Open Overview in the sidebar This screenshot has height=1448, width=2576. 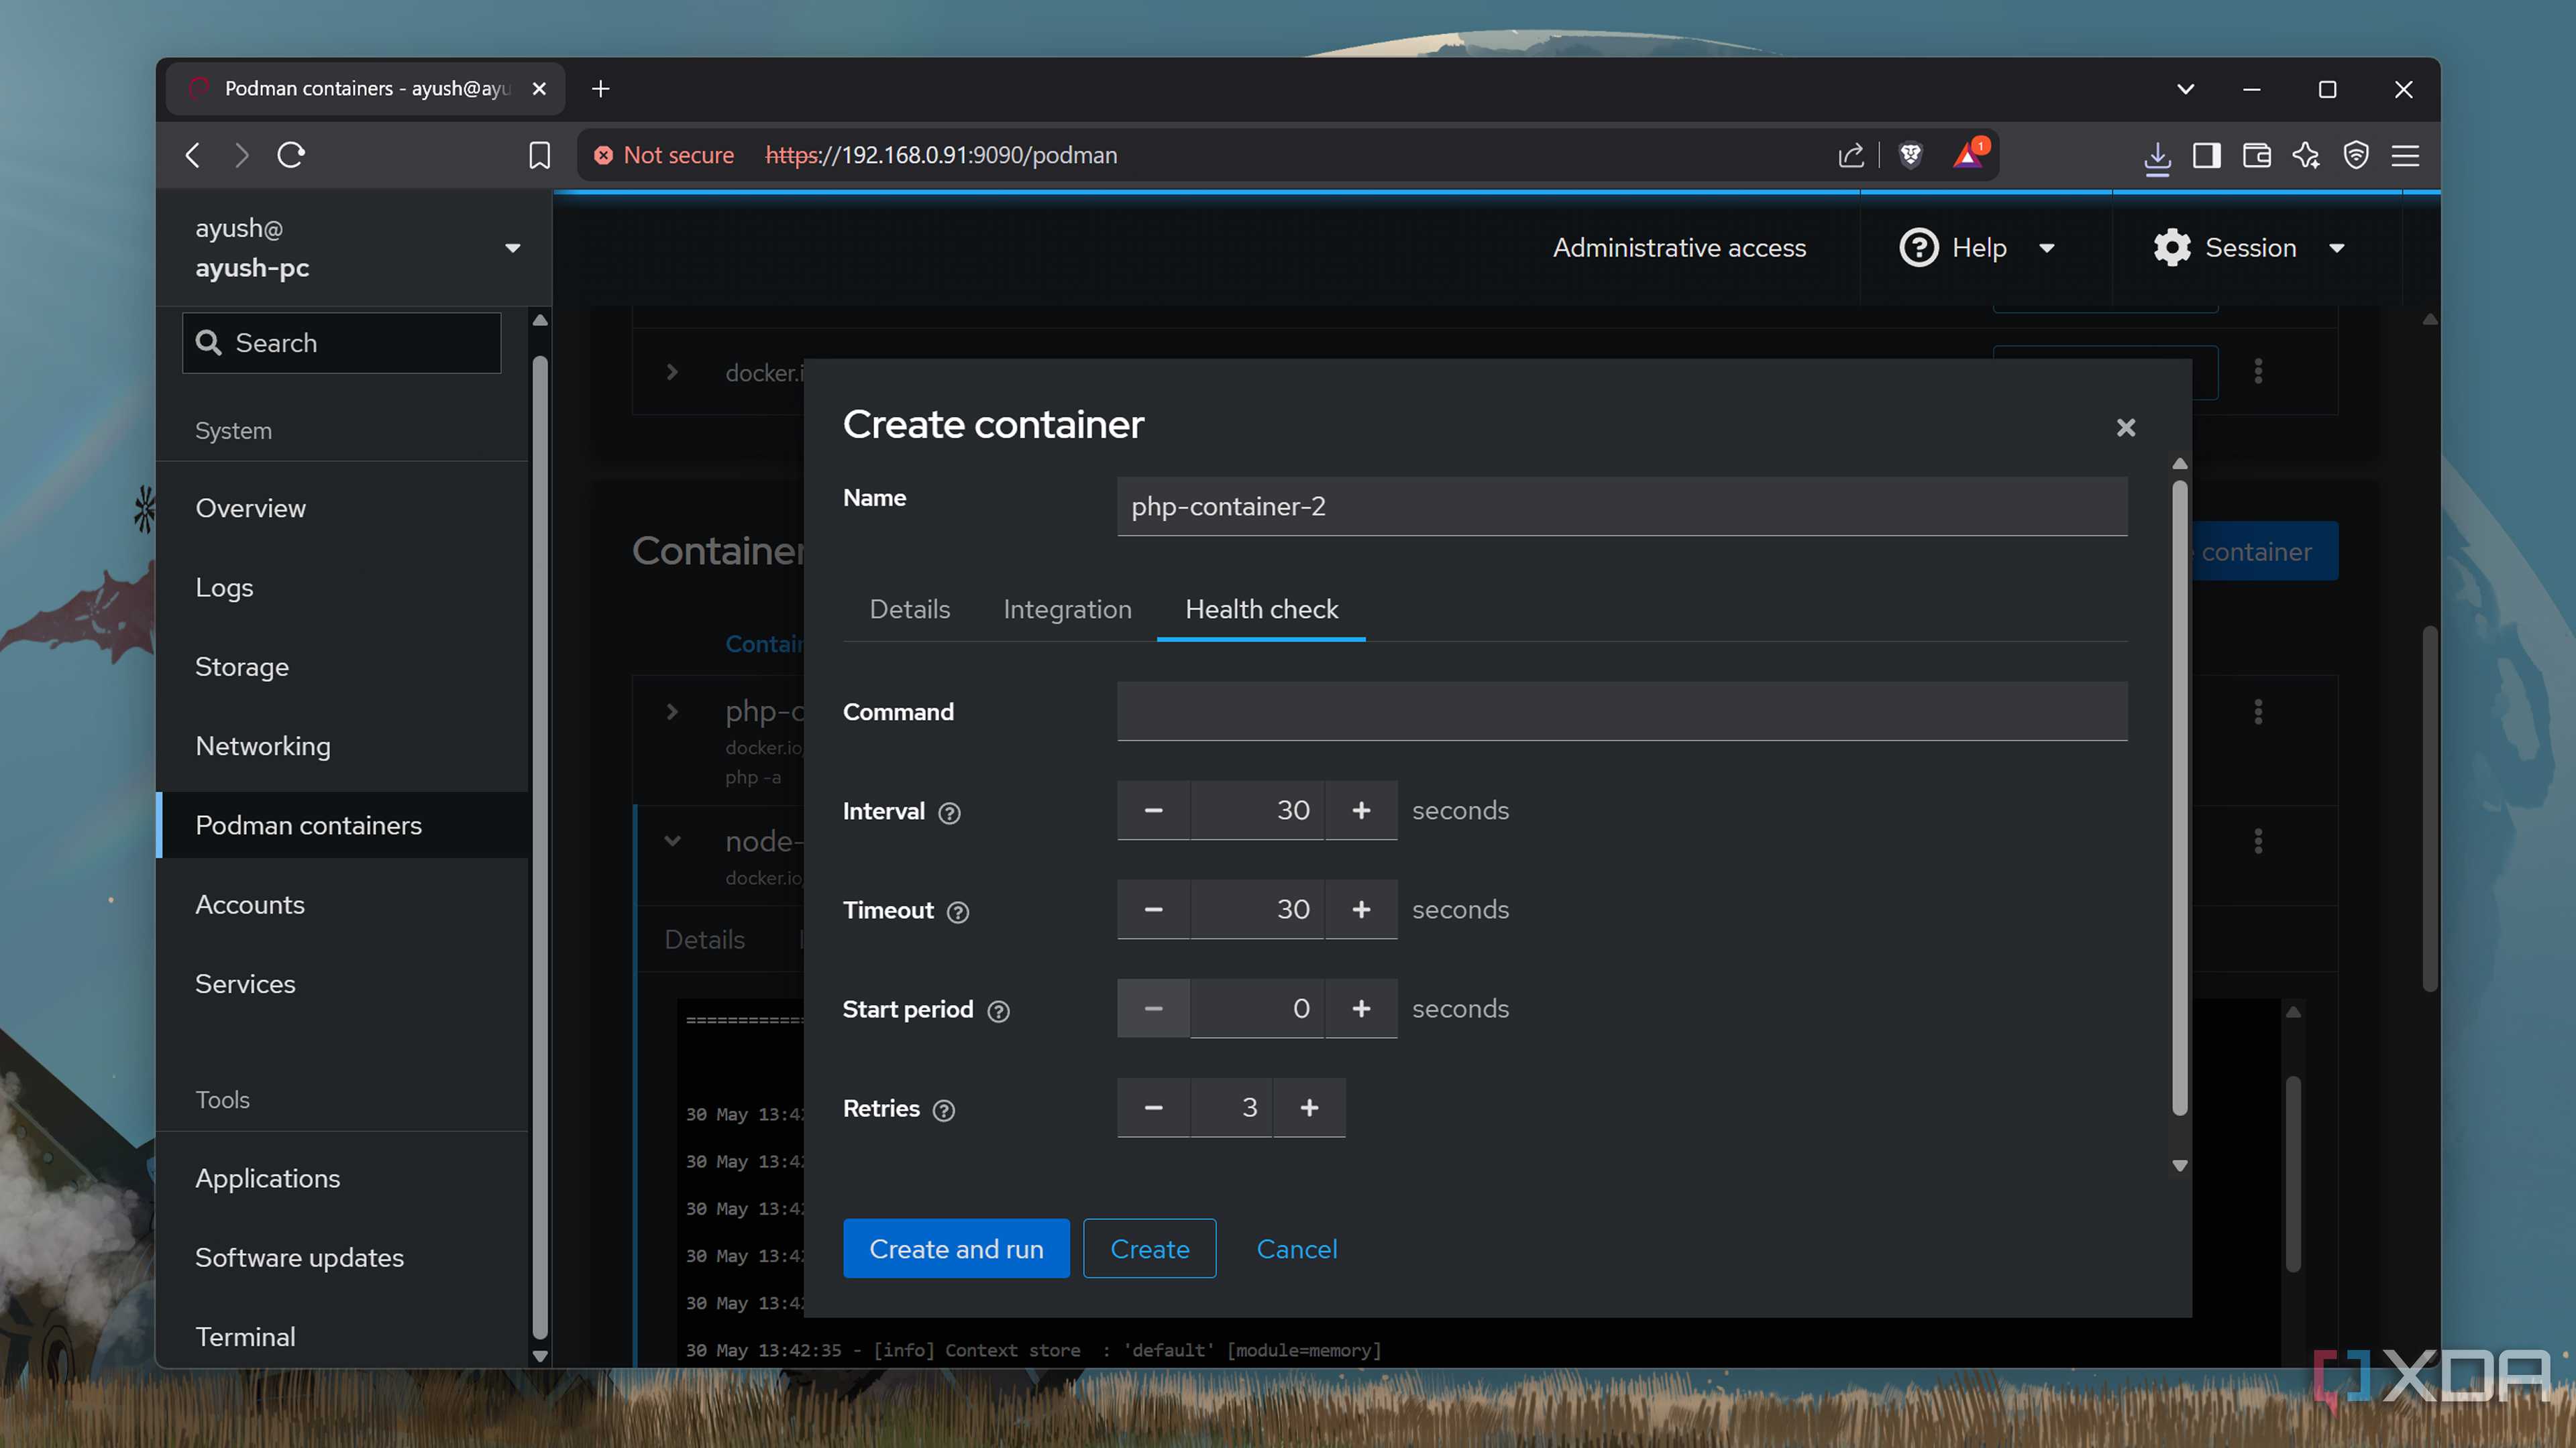[343, 507]
